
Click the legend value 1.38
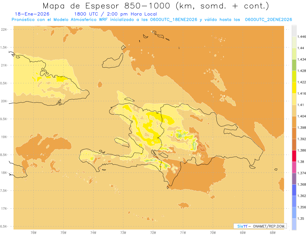tap(300, 162)
